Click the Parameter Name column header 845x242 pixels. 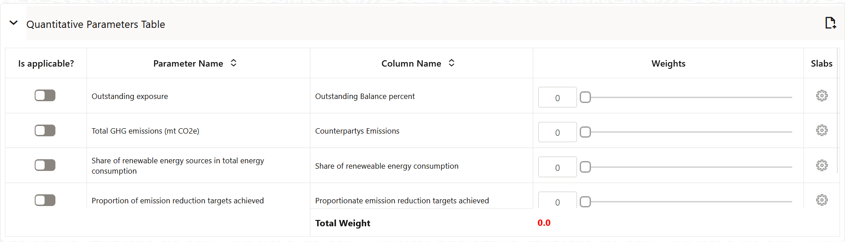[188, 64]
